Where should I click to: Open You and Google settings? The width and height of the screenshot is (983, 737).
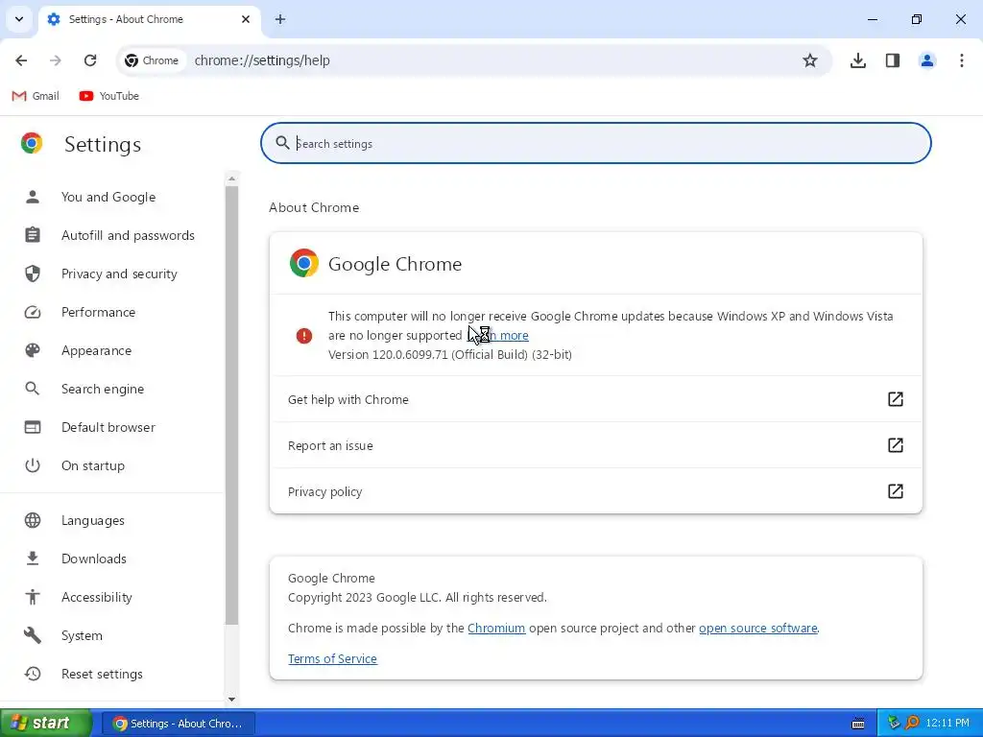(x=108, y=197)
